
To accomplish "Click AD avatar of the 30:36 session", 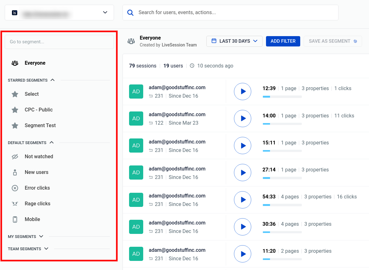I will point(136,227).
